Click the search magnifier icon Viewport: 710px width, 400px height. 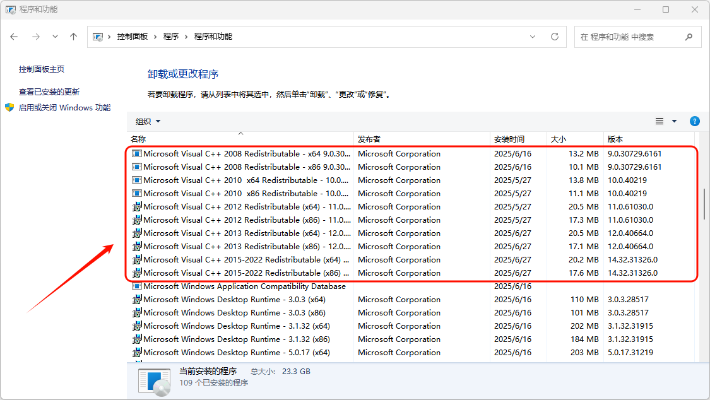689,37
